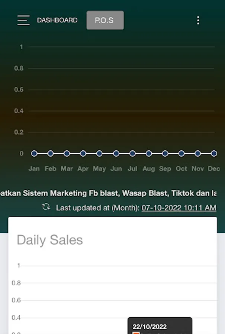The image size is (225, 334).
Task: Click the Oct data point marker
Action: [181, 153]
